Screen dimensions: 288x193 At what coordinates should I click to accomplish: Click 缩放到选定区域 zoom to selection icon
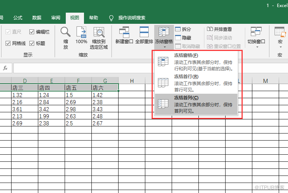[99, 33]
